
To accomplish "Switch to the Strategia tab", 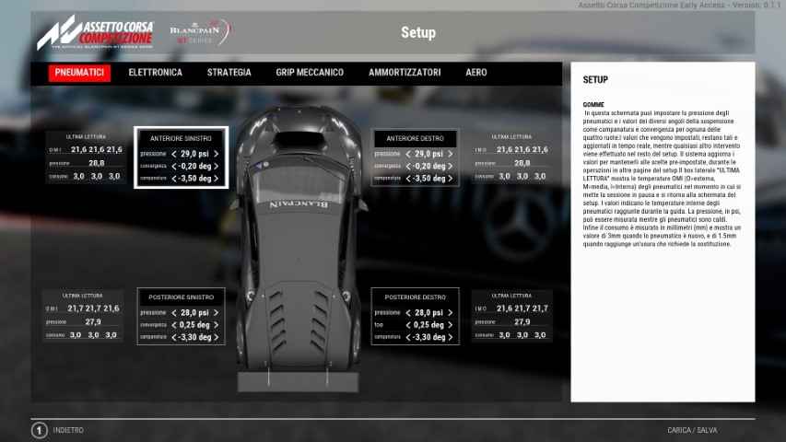I will pos(229,73).
